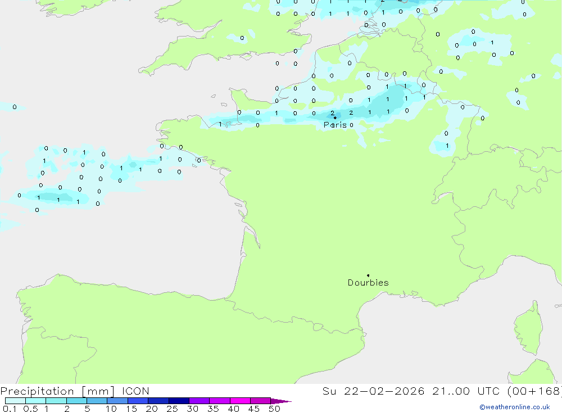Click the legend value 50
This screenshot has width=562, height=412.
pos(274,409)
